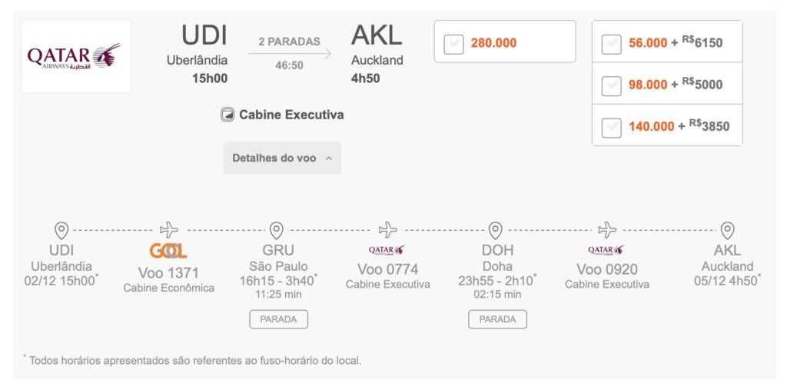Viewport: 787px width, 387px height.
Task: Click the PARADA button under Doha
Action: point(497,319)
